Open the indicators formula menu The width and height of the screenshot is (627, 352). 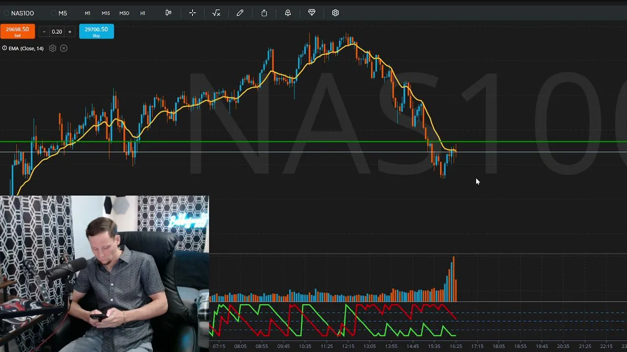pos(216,13)
